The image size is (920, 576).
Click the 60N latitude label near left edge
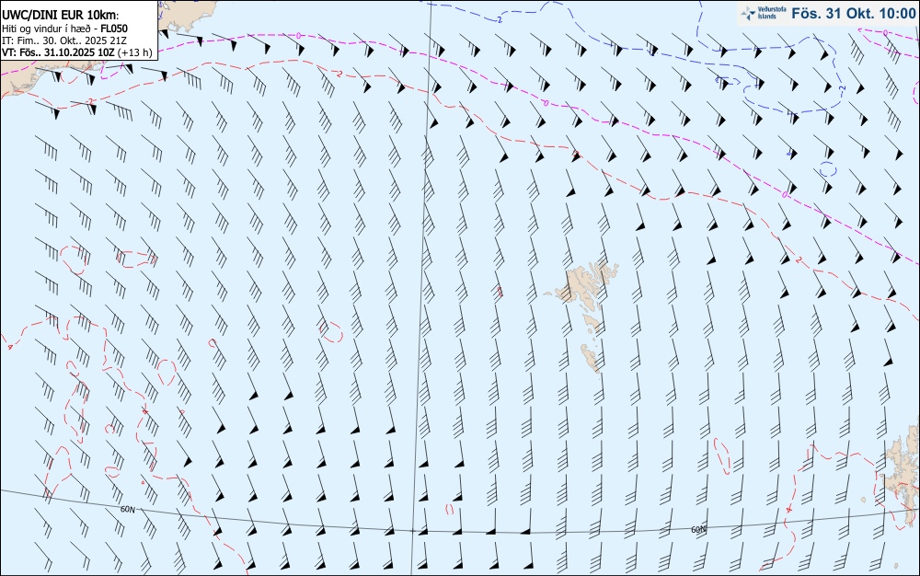pos(127,509)
